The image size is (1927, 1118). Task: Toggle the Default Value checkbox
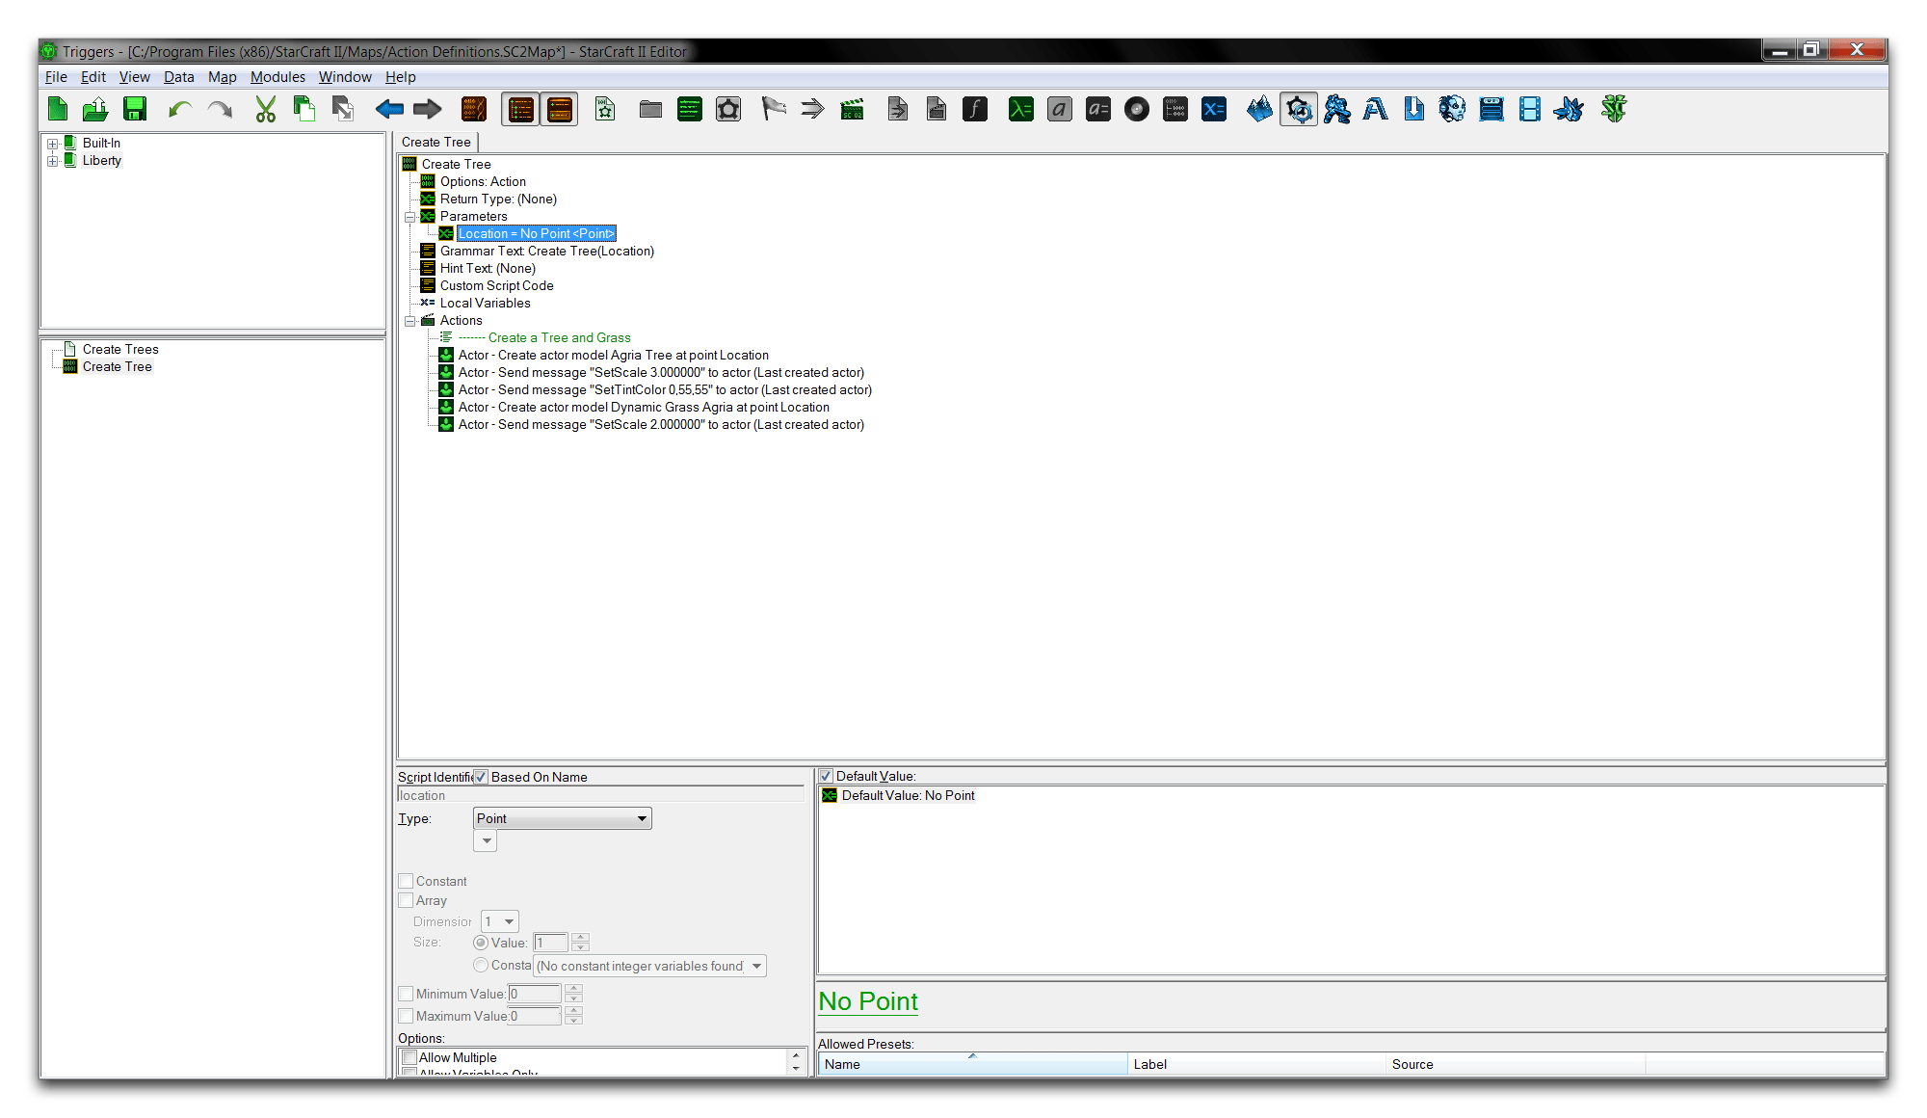point(826,776)
